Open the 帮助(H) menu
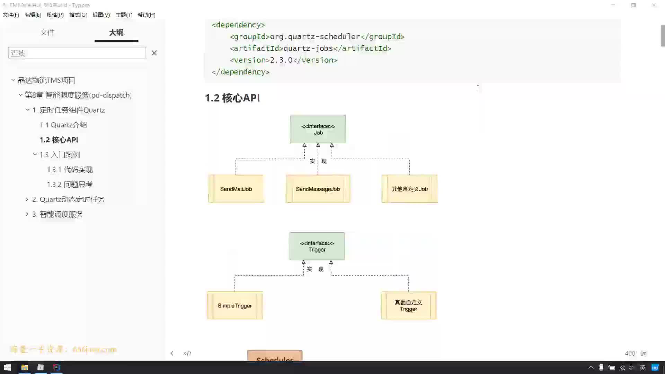Screen dimensions: 665x374 click(146, 15)
